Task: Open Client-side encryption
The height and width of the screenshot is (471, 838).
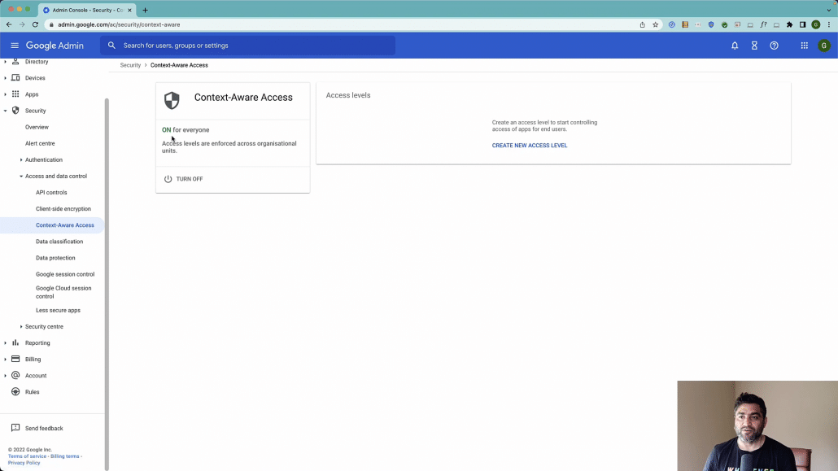Action: [x=63, y=208]
